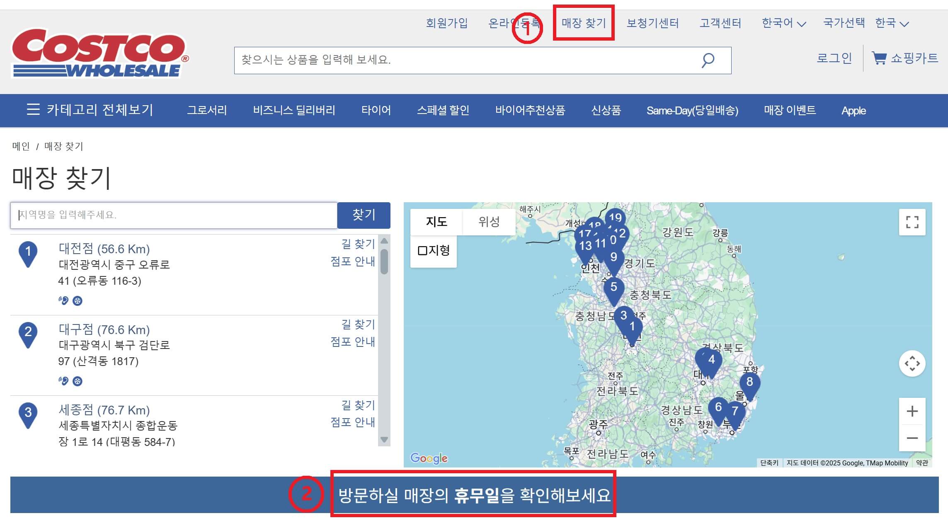
Task: Open the 한국 country selector dropdown
Action: tap(892, 23)
